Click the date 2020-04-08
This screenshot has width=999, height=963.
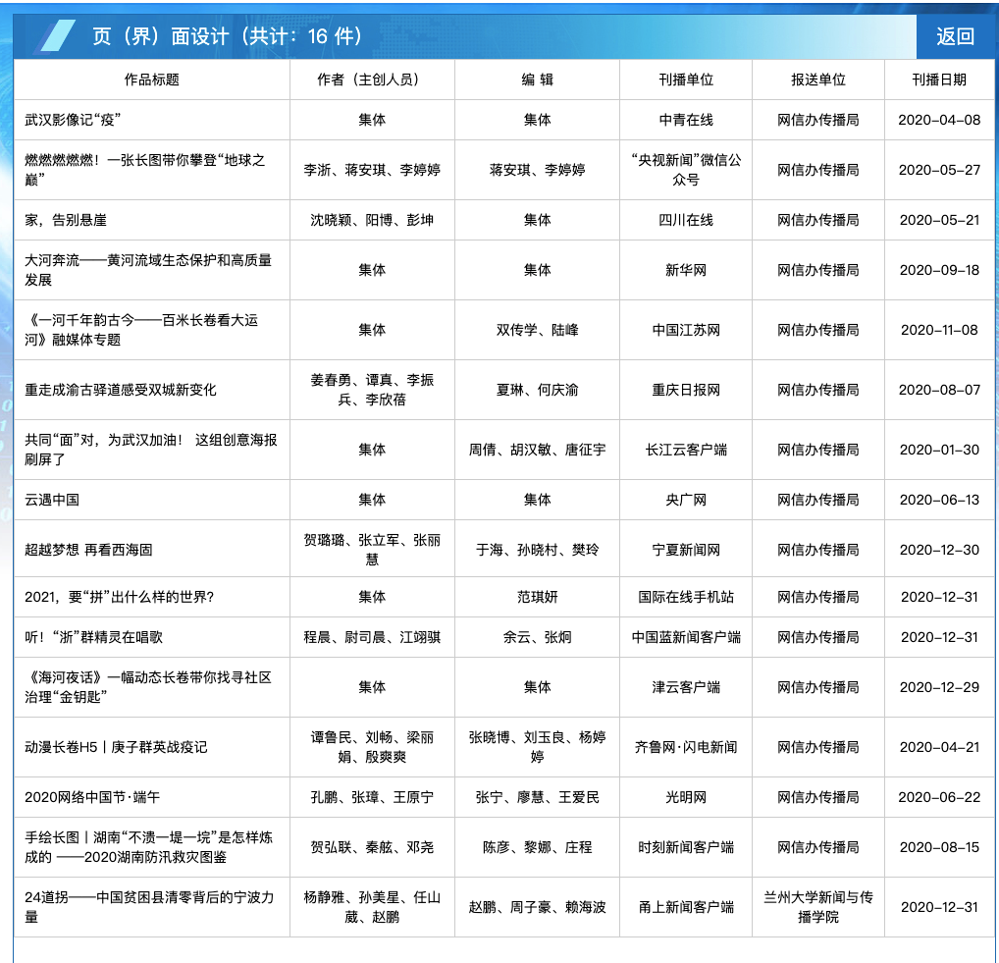click(939, 120)
